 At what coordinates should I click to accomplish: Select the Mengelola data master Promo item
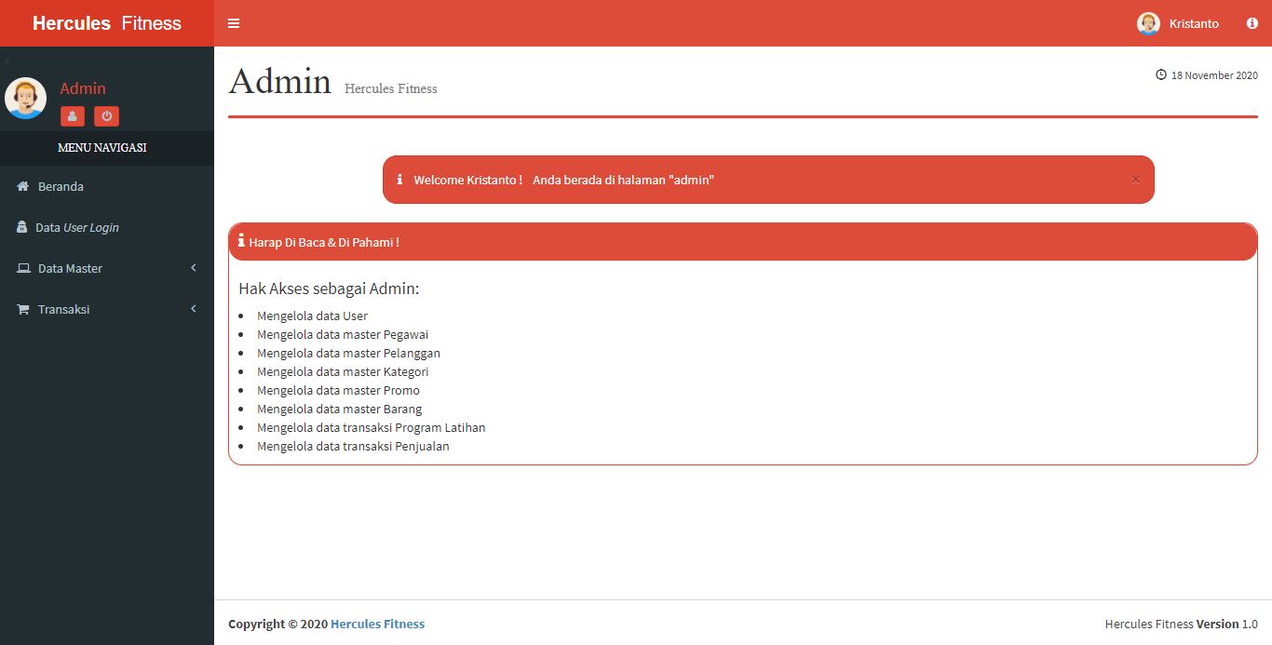(338, 390)
